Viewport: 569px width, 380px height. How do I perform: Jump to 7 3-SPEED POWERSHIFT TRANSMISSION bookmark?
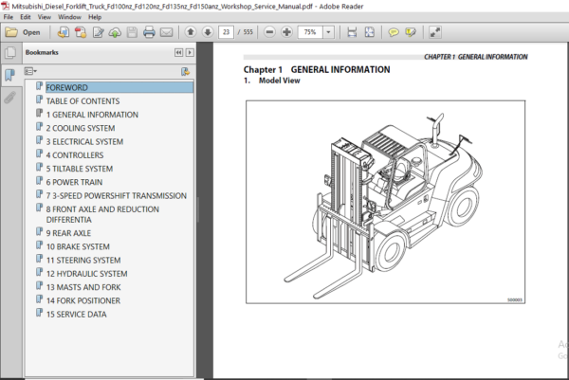point(117,196)
